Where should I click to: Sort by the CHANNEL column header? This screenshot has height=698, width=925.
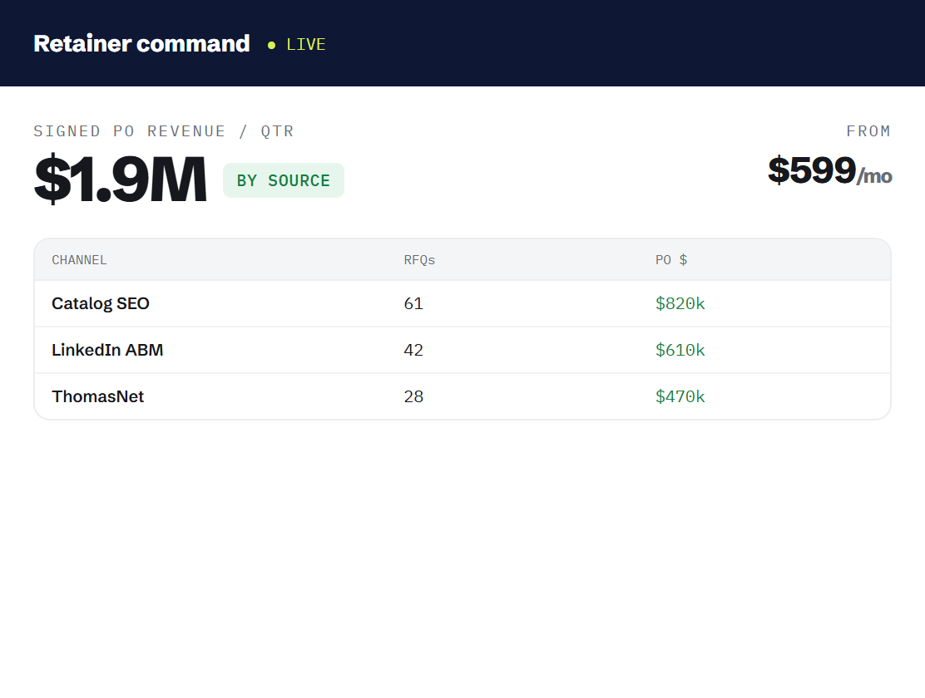(79, 260)
